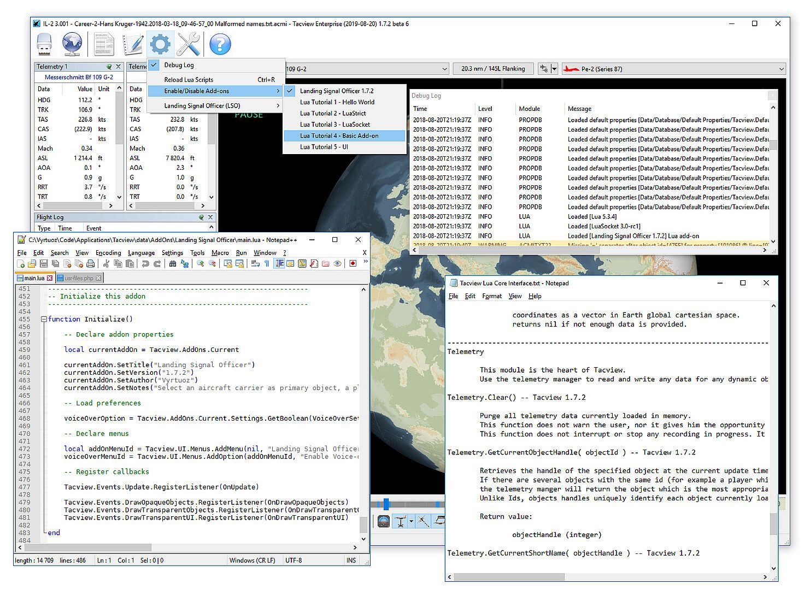Uncheck the Debug Log menu option

coord(179,65)
